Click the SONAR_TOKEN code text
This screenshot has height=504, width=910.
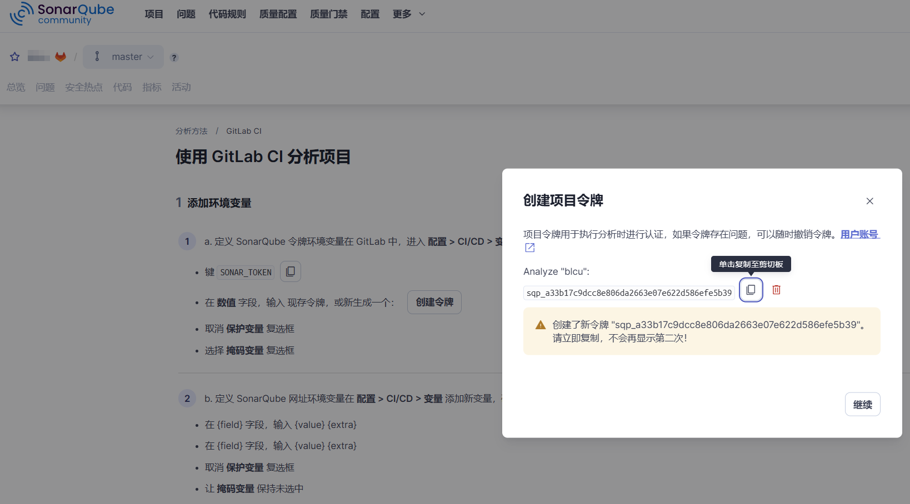point(246,273)
